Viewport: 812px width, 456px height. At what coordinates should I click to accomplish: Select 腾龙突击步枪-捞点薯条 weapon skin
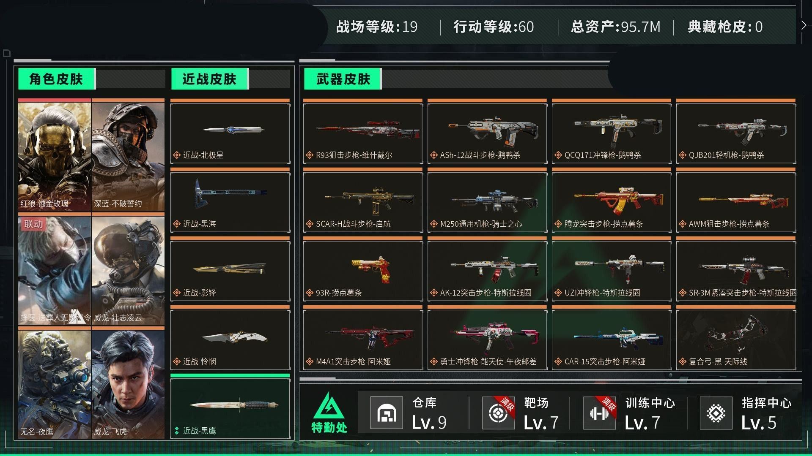[612, 202]
